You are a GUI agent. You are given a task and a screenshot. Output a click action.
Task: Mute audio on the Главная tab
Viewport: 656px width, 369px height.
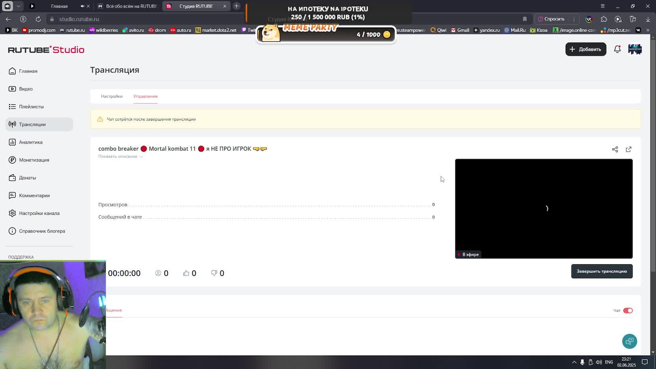(x=82, y=6)
